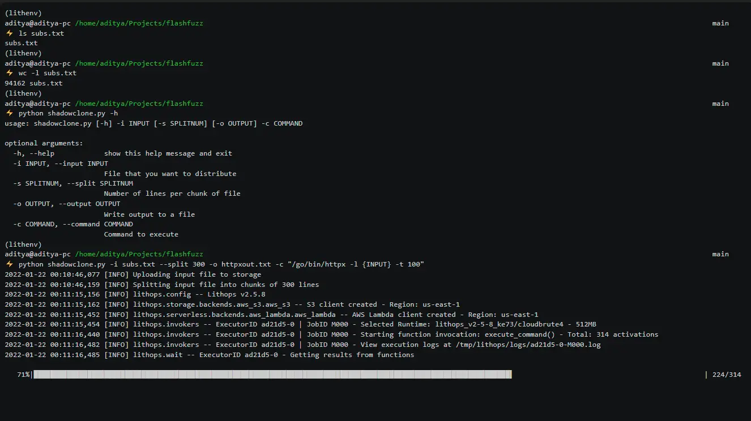Click the lightning bolt before 'shadowclone.py -h'
Screen dimensions: 751x421
click(x=9, y=113)
